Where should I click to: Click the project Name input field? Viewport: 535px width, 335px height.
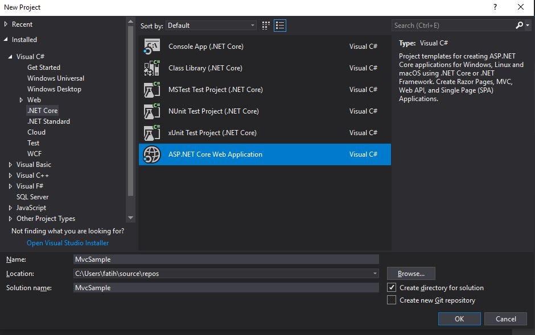225,259
